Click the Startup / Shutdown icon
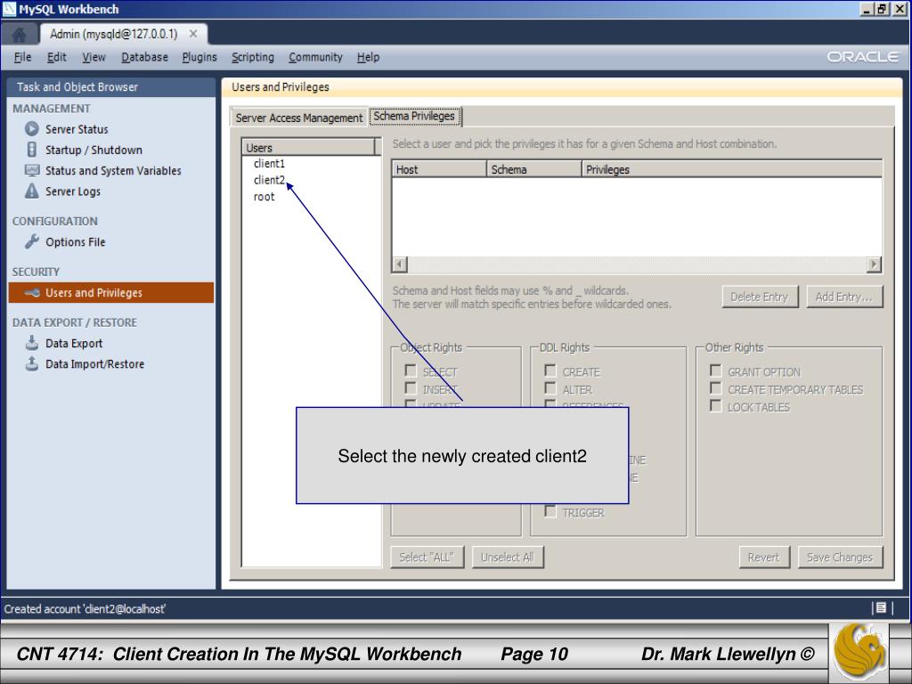Screen dimensions: 912x684 pyautogui.click(x=32, y=150)
